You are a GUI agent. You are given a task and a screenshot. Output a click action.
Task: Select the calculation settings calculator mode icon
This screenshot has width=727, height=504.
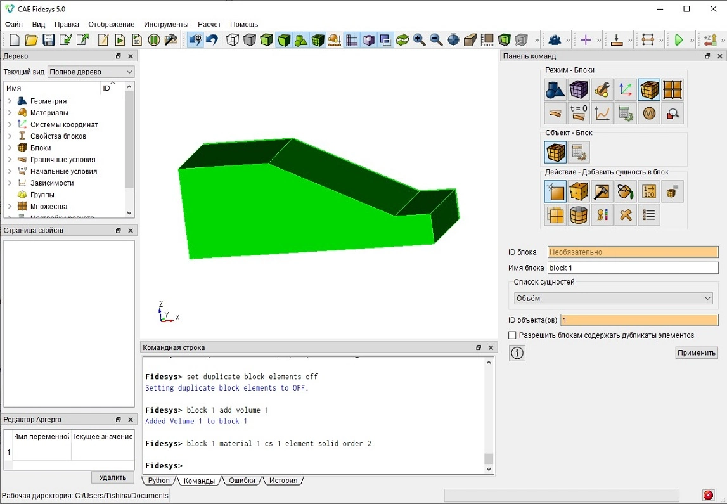pyautogui.click(x=626, y=113)
